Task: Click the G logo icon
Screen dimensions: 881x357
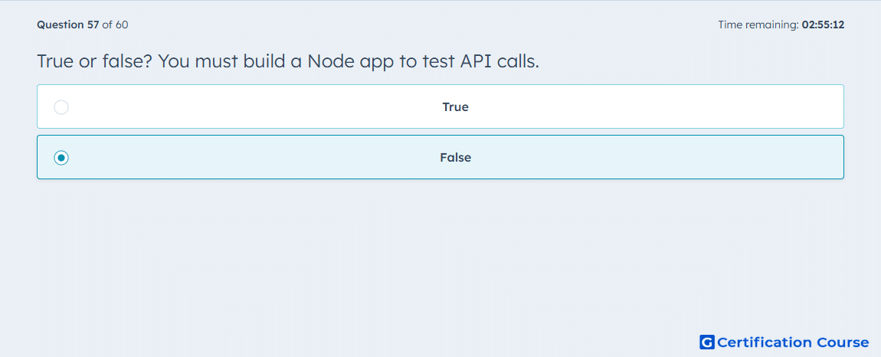Action: [x=707, y=342]
